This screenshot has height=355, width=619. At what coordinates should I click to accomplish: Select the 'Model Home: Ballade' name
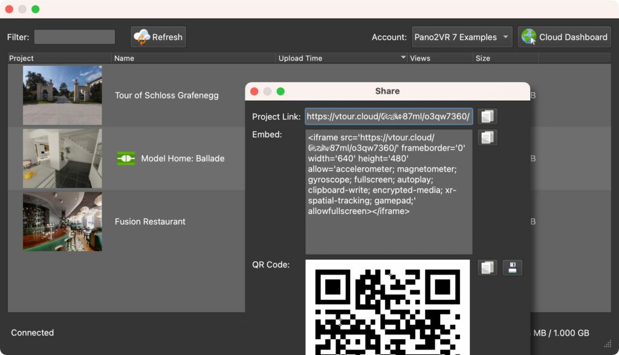[183, 158]
